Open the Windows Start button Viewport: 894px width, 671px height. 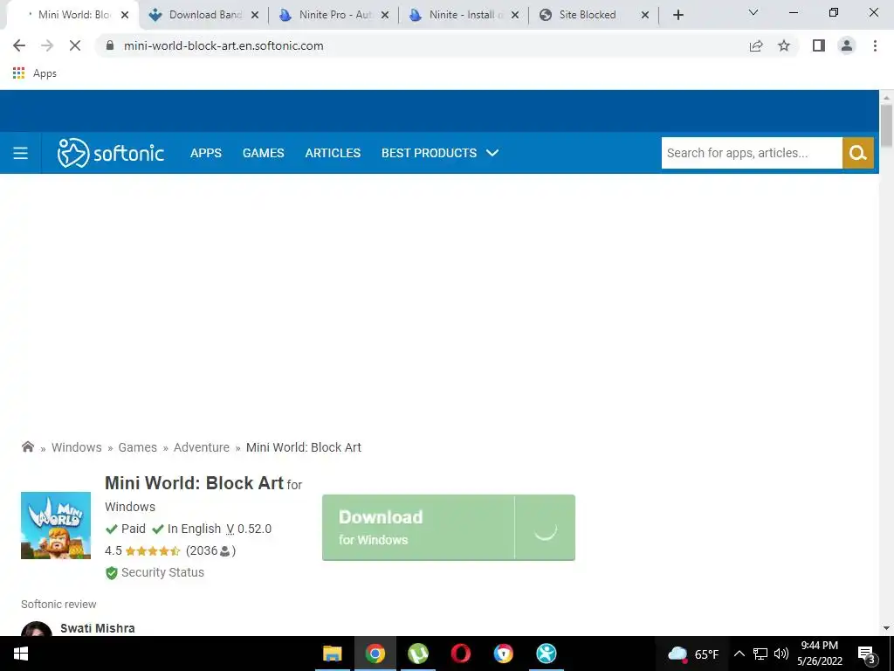21,654
